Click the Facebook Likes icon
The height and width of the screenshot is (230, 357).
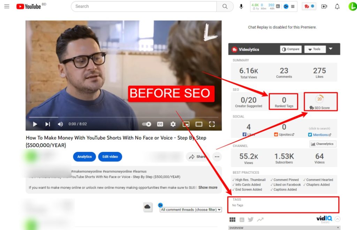coord(244,135)
